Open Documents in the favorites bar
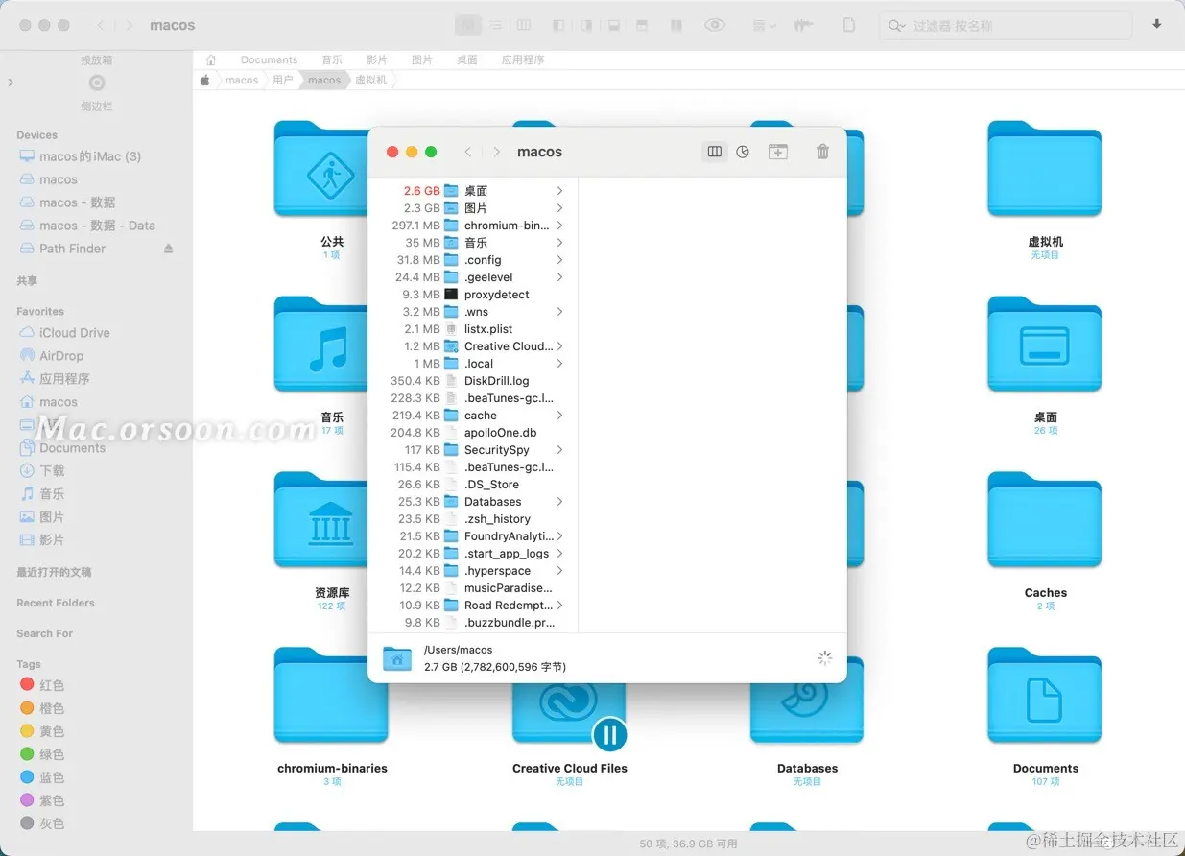 [x=269, y=59]
